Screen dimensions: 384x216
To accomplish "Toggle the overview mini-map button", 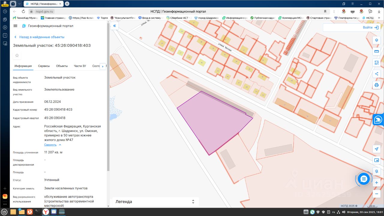I will pos(376,160).
